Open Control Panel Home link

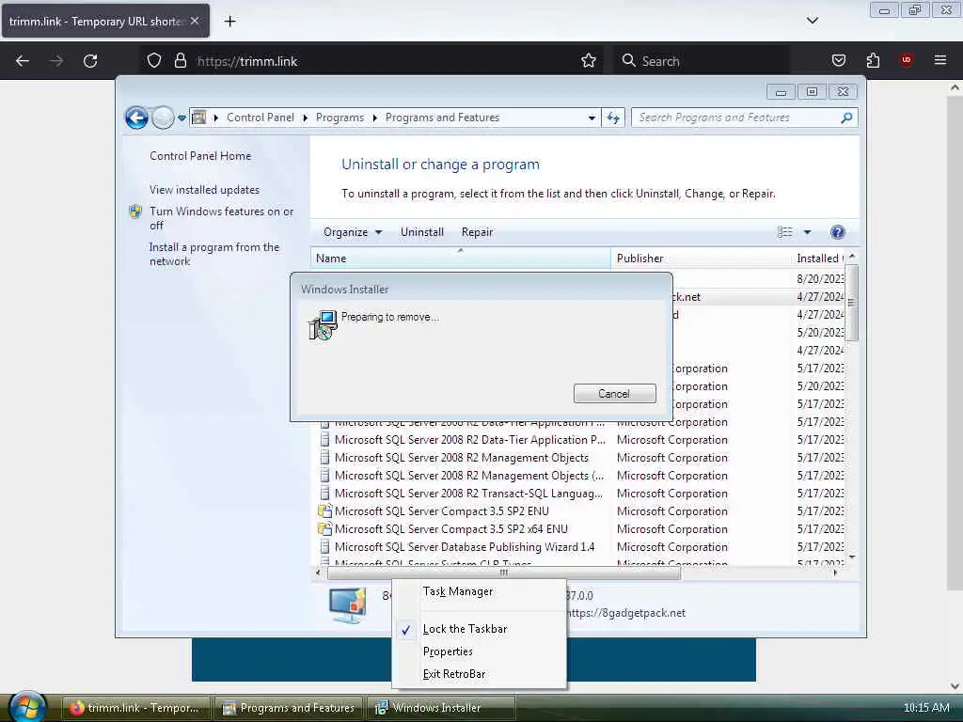(x=200, y=156)
